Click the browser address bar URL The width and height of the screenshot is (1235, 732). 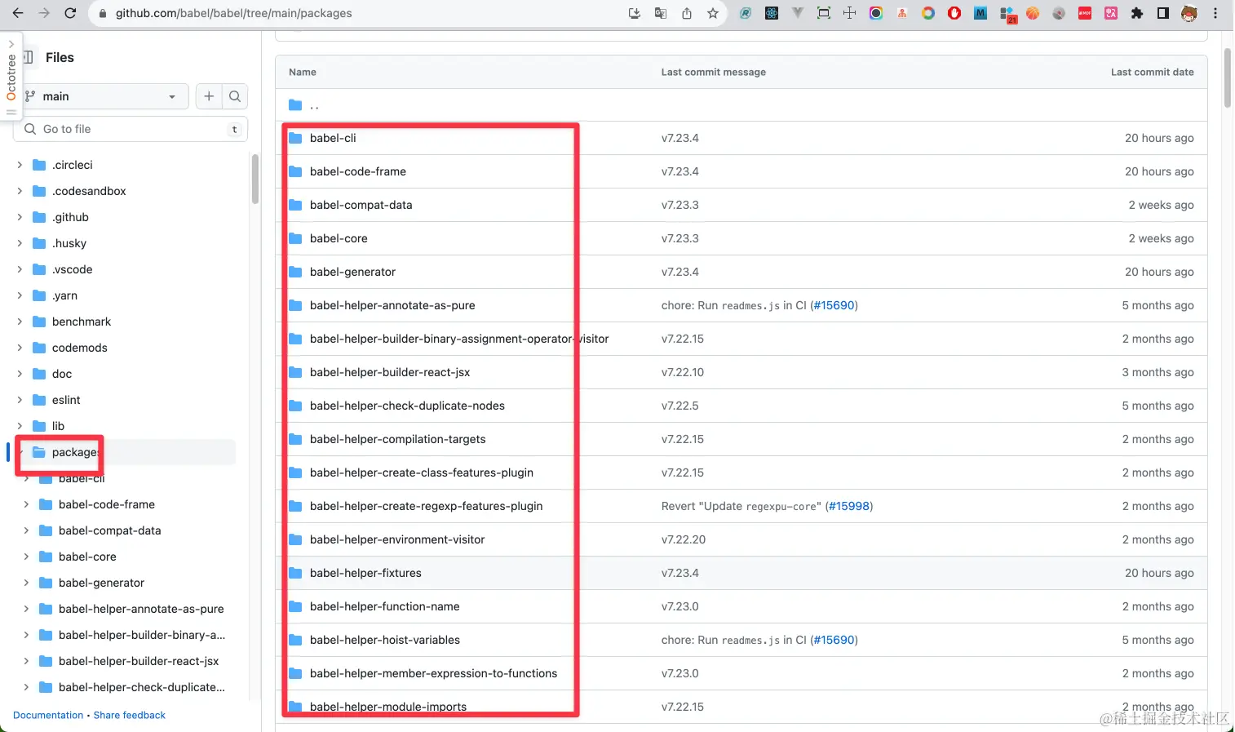pos(234,13)
